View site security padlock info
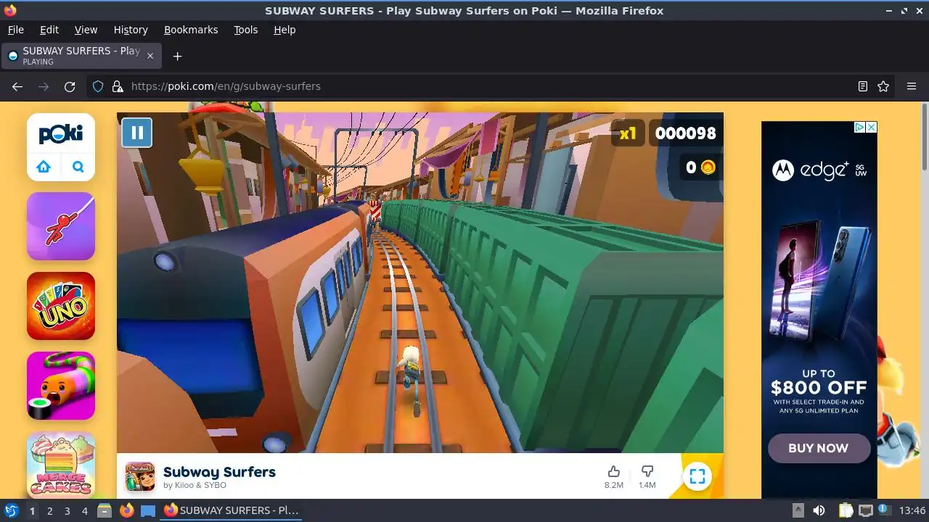Image resolution: width=929 pixels, height=522 pixels. 118,86
